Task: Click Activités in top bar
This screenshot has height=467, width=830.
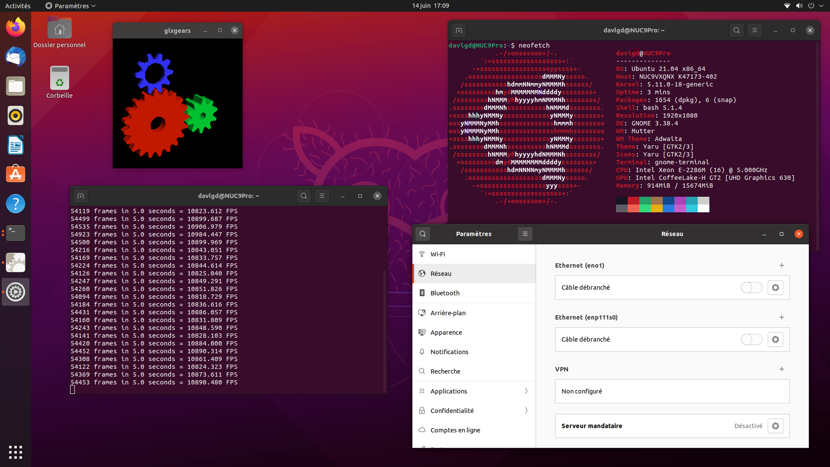Action: click(x=18, y=6)
